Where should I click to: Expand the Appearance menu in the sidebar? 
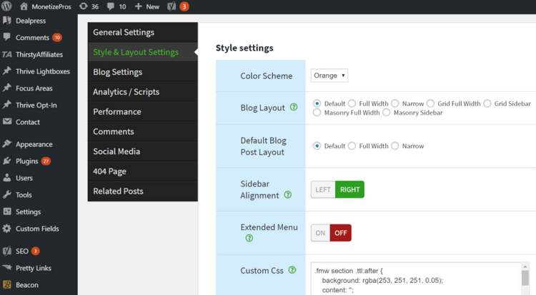(x=34, y=144)
